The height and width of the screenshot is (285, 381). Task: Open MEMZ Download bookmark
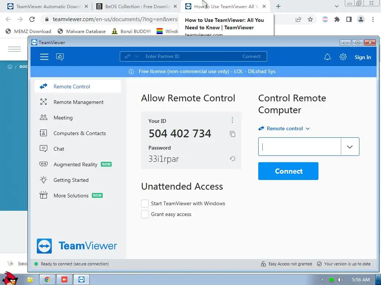(x=28, y=31)
